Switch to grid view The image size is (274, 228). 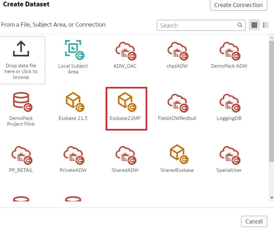point(254,25)
